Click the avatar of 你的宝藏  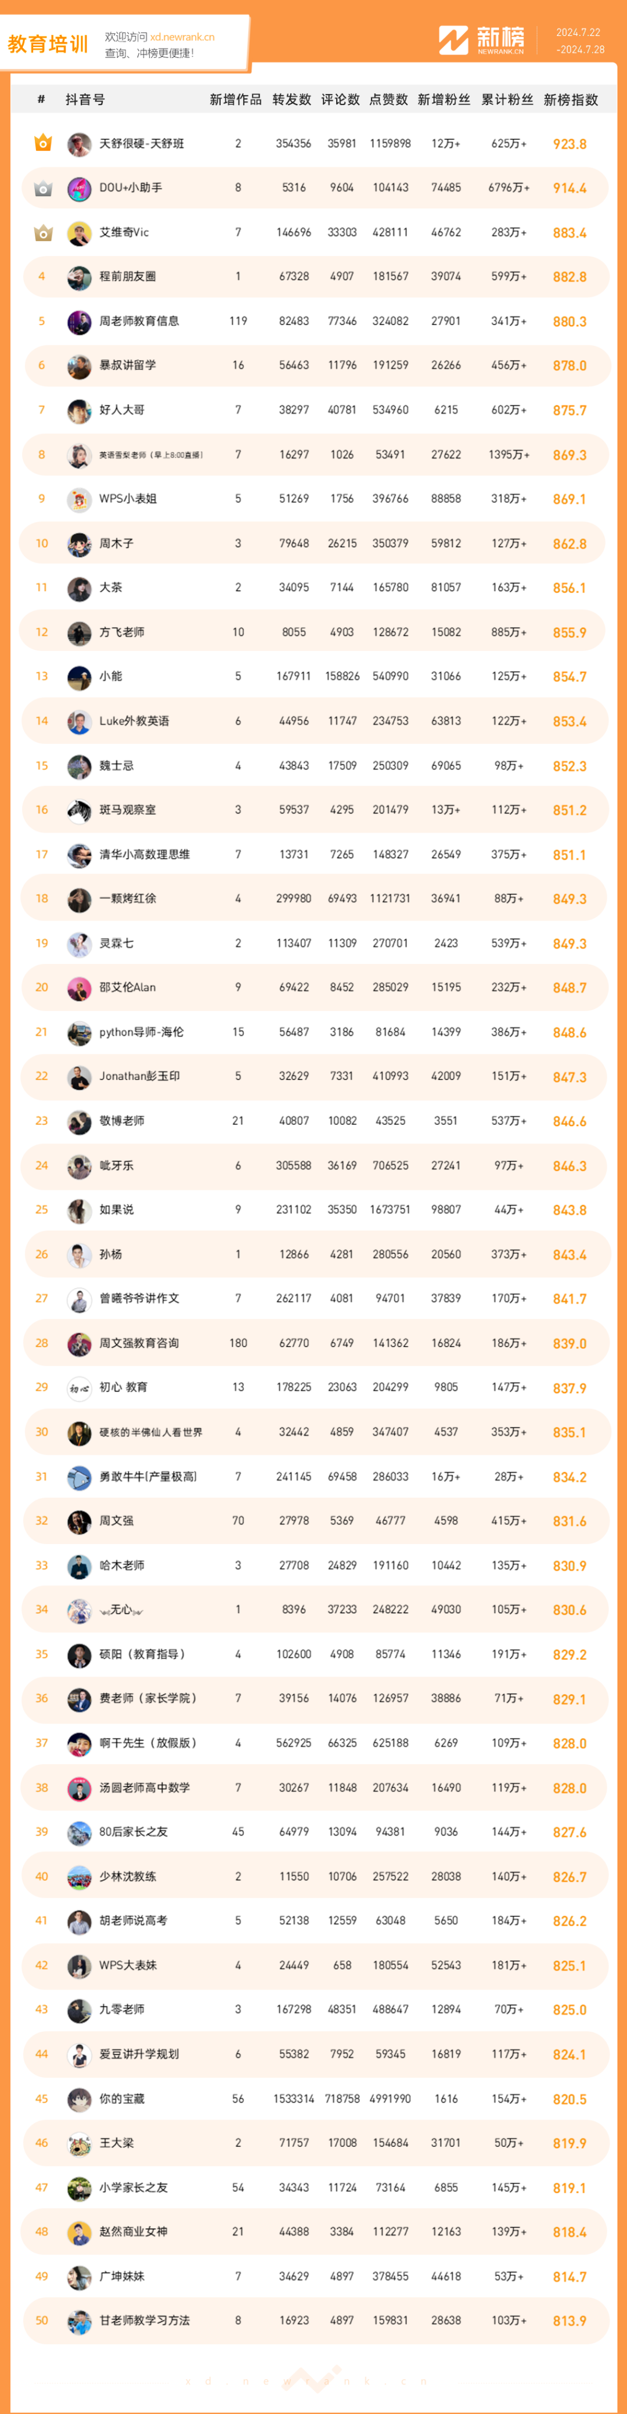point(80,2098)
